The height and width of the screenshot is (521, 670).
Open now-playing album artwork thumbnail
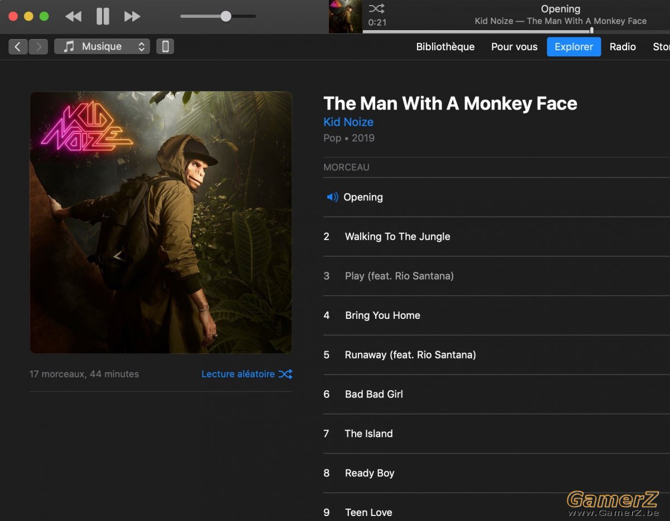tap(345, 17)
